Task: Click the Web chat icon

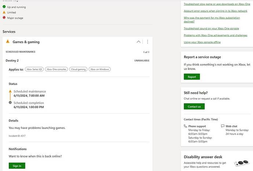Action: coord(223,126)
